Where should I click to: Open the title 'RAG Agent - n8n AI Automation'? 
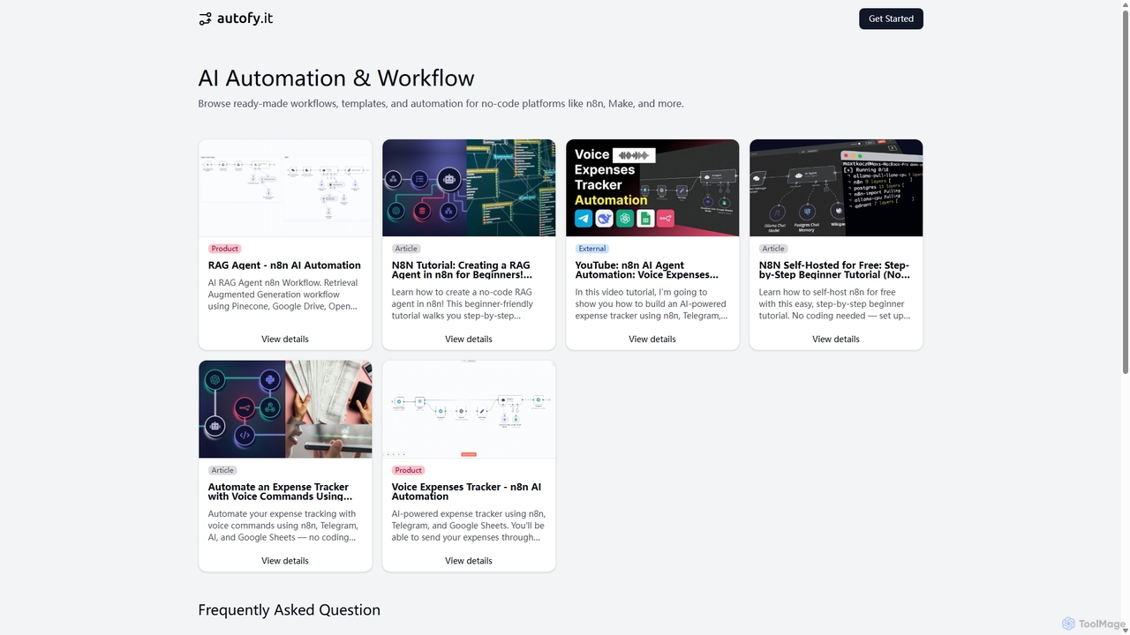(x=284, y=265)
